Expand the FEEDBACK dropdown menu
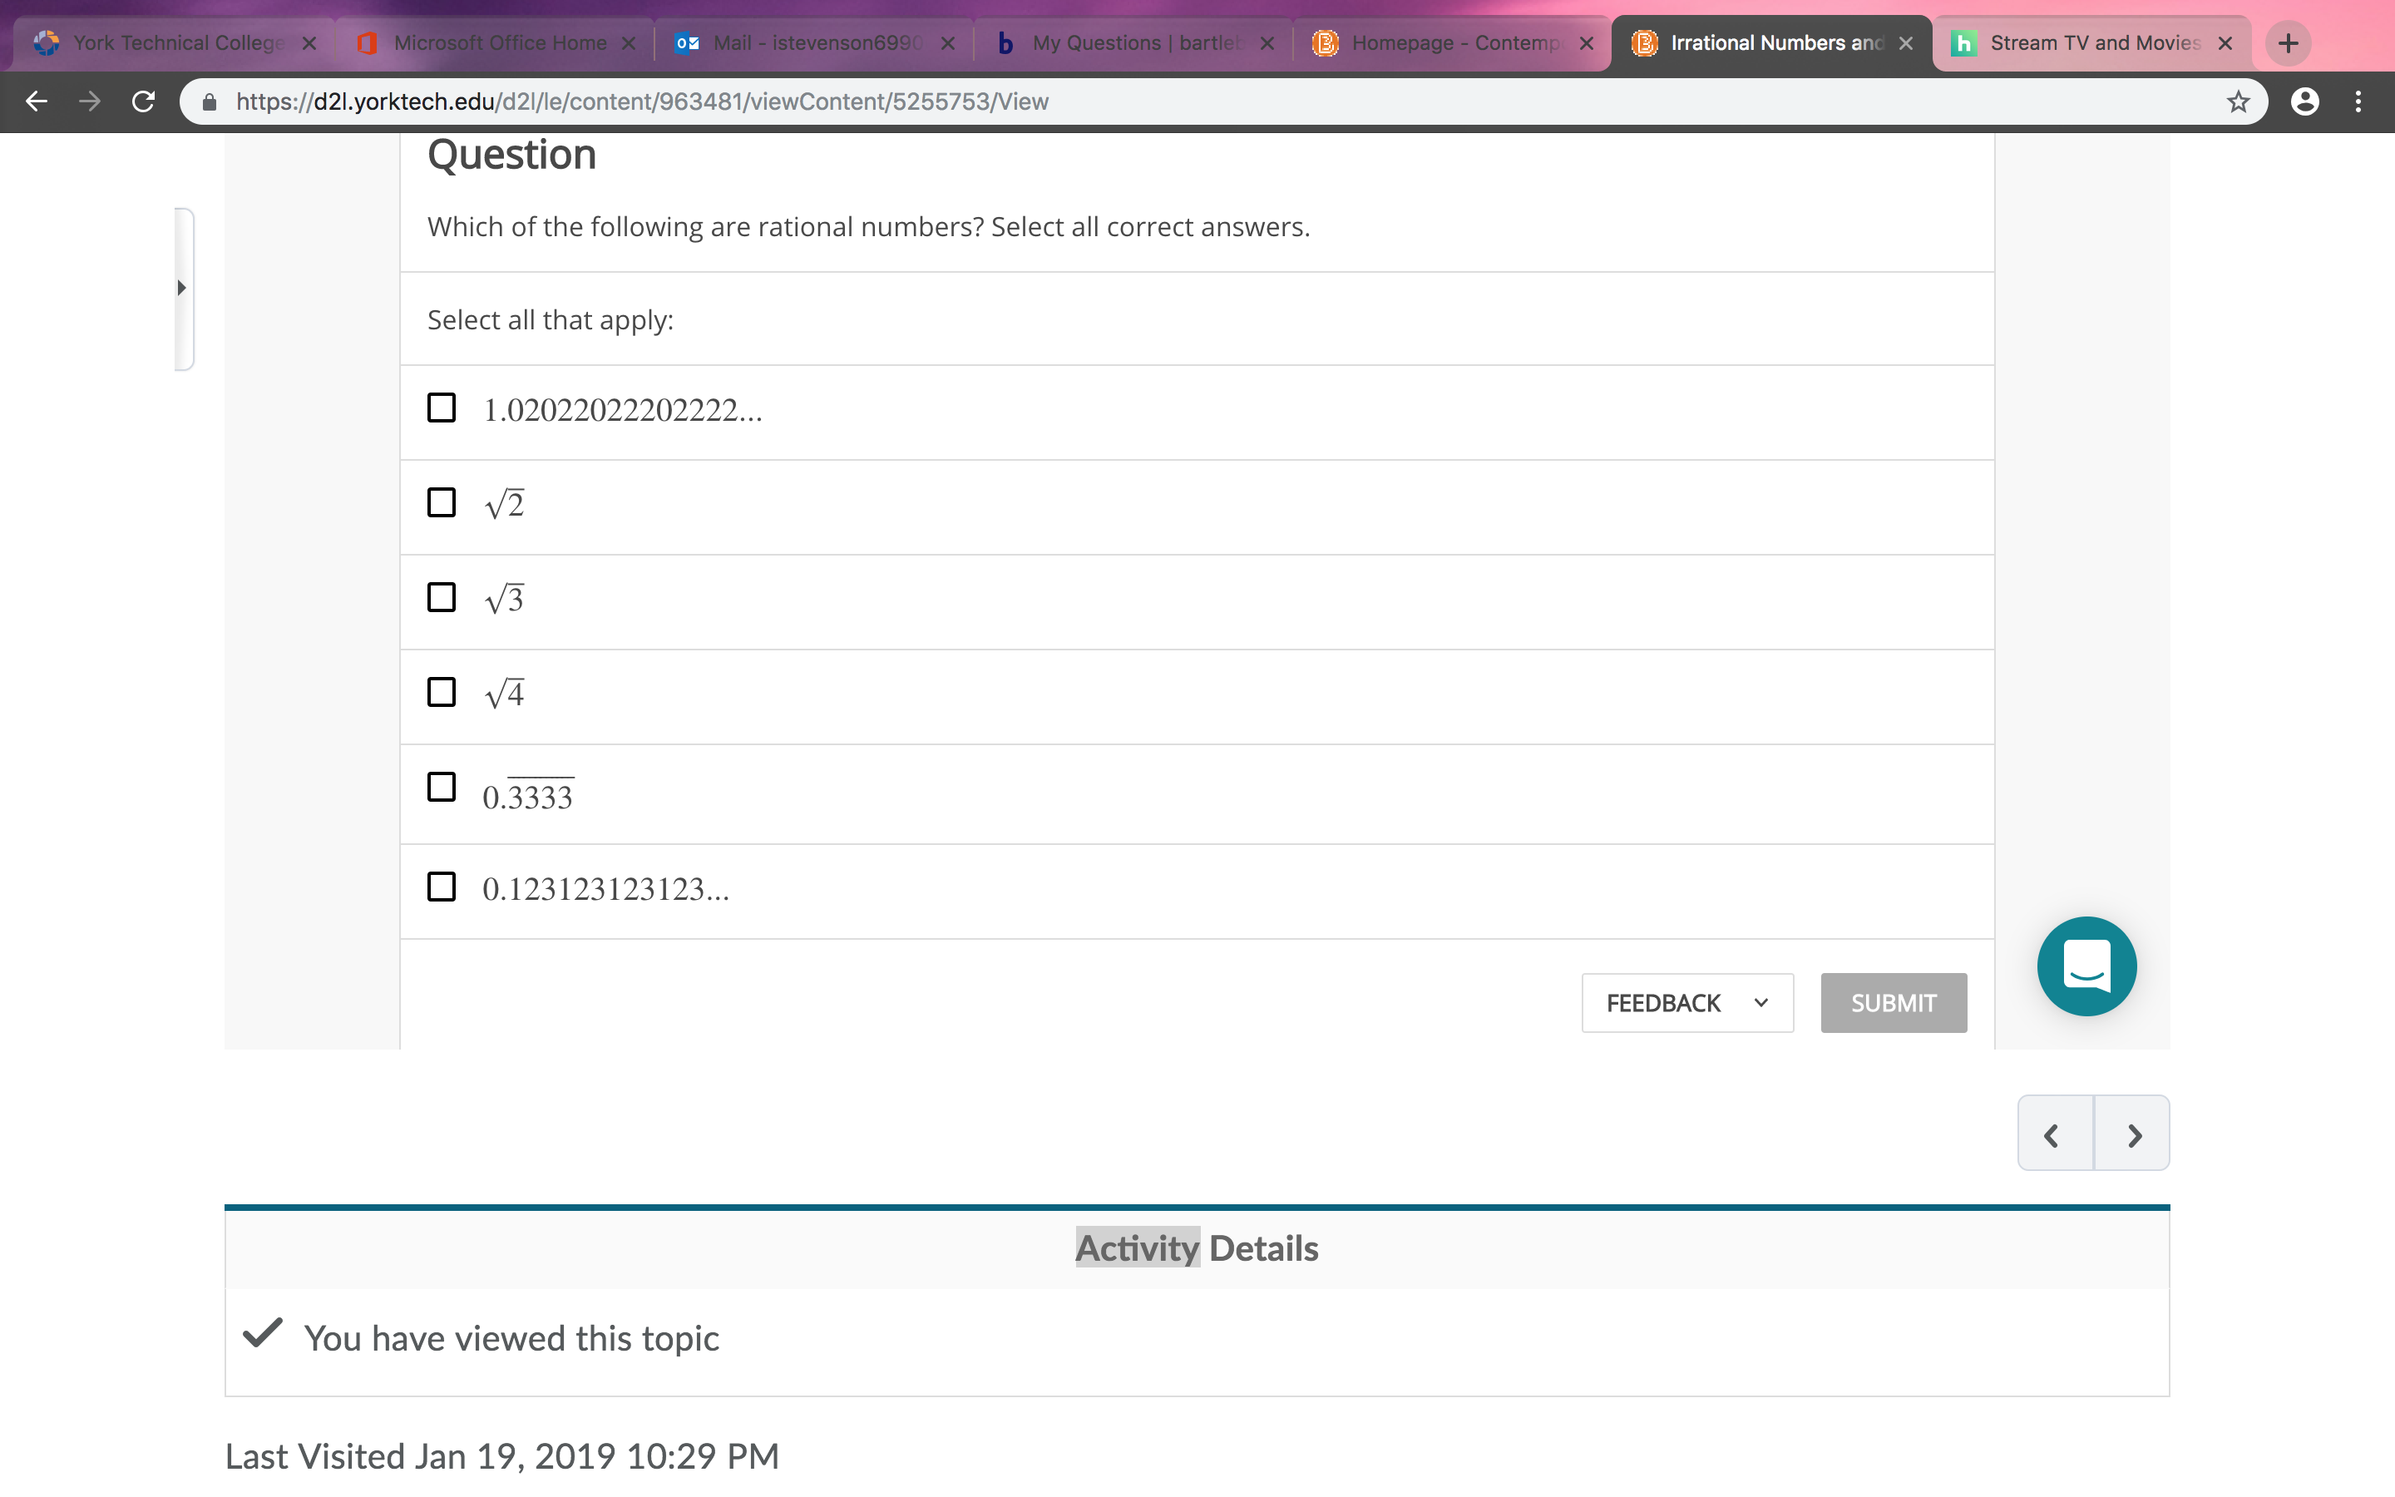This screenshot has width=2395, height=1497. coord(1759,1002)
